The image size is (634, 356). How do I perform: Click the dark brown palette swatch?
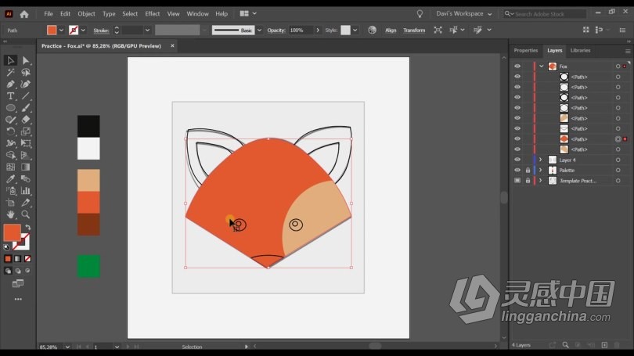[88, 225]
